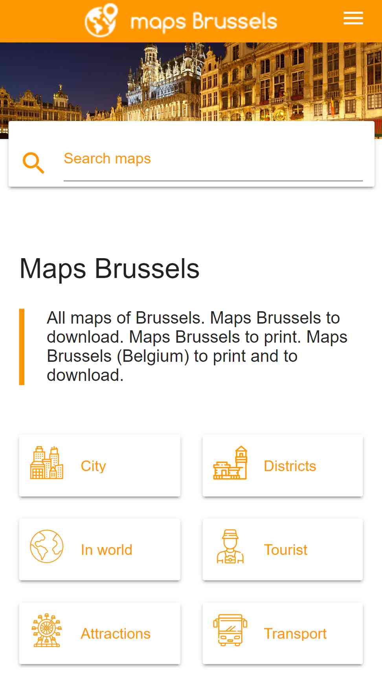Image resolution: width=382 pixels, height=679 pixels.
Task: Open the Transport maps link
Action: click(x=283, y=633)
